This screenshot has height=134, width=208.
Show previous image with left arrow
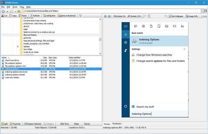tap(105, 16)
